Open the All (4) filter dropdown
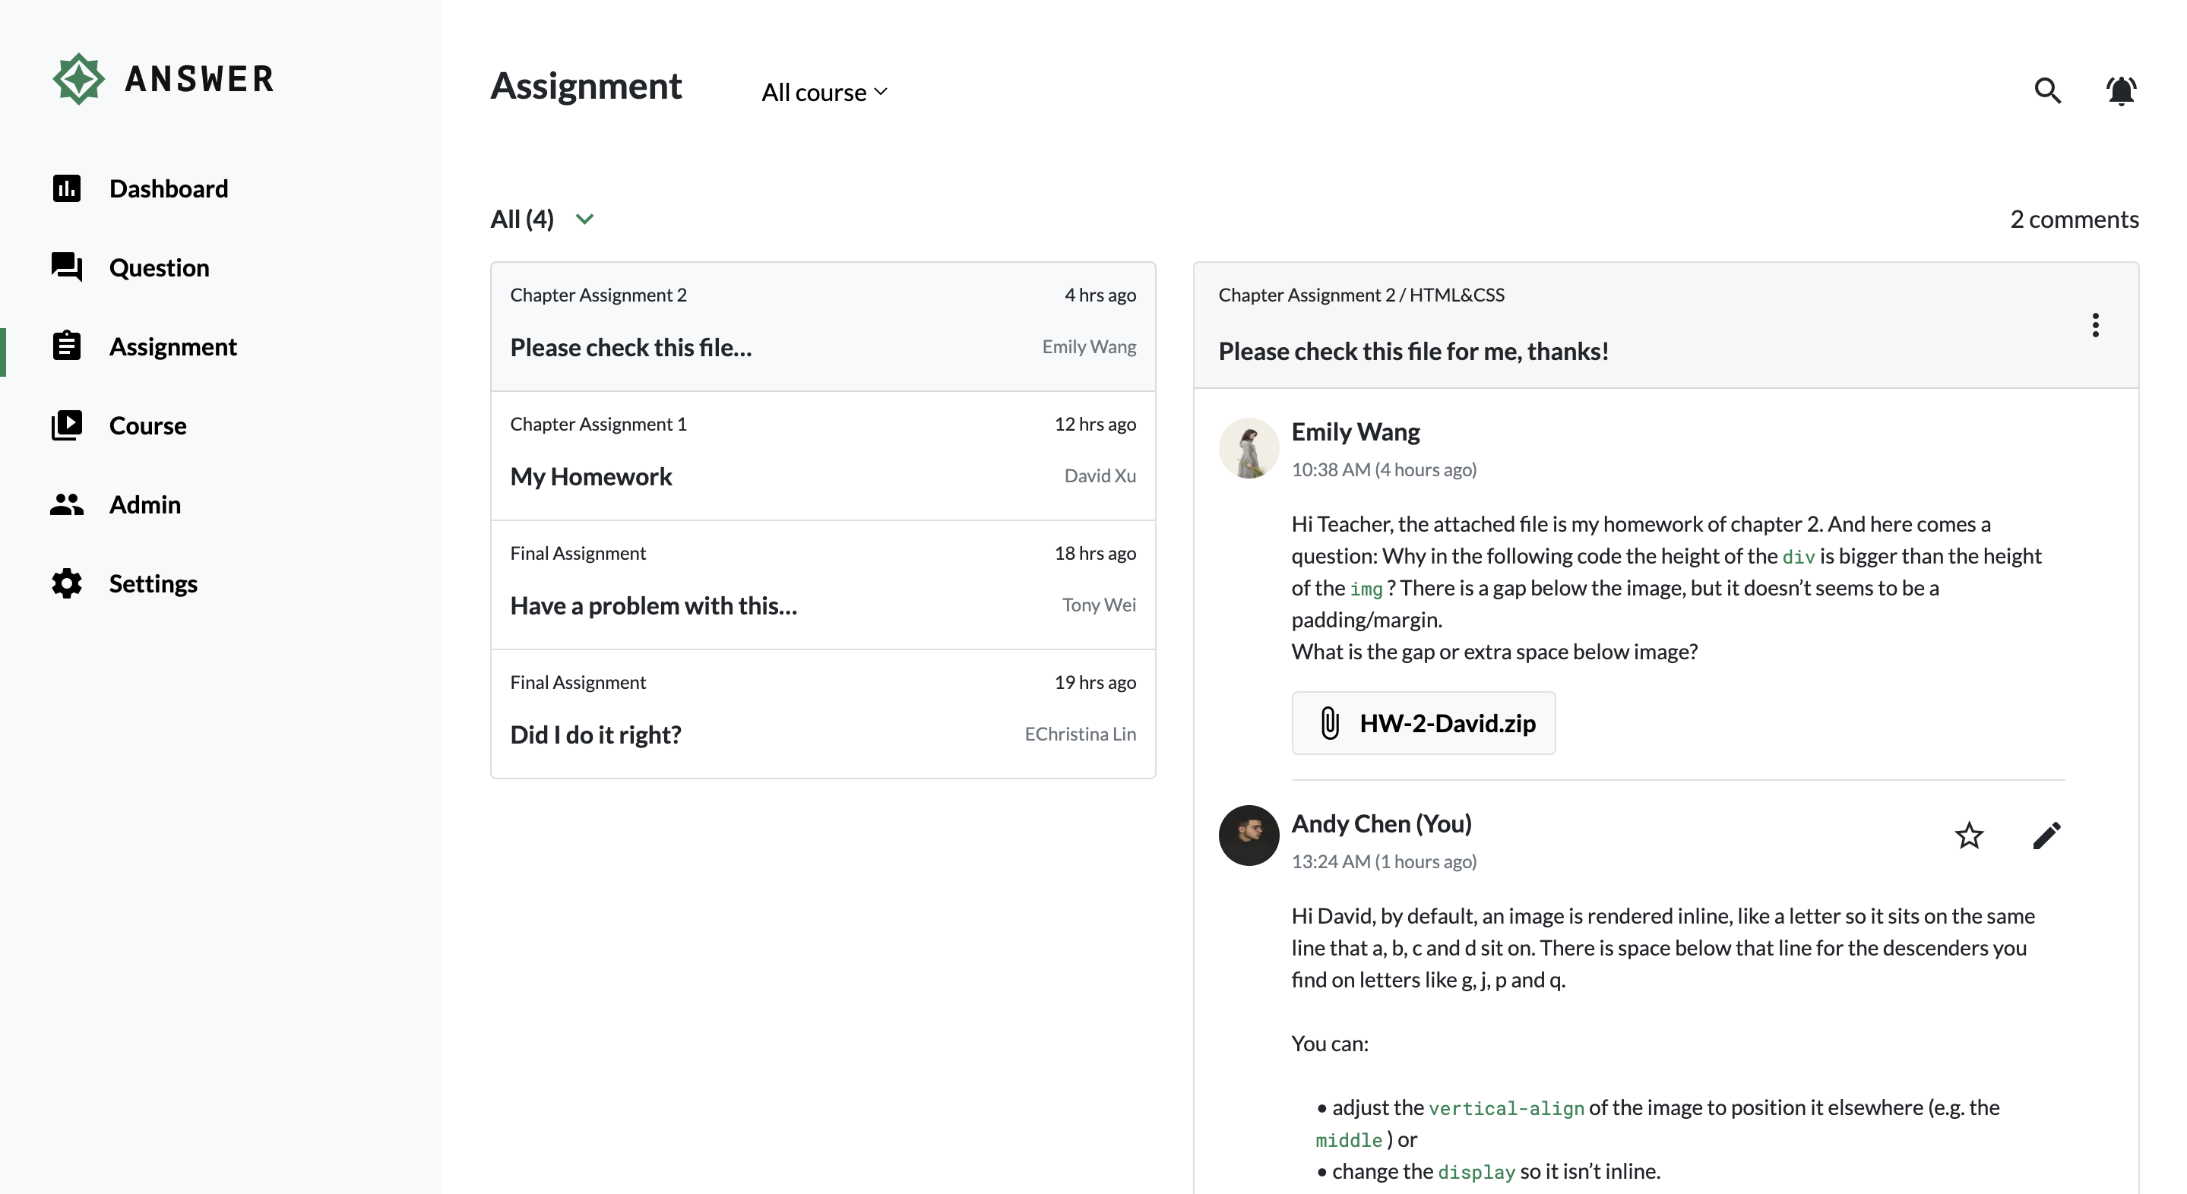2187x1194 pixels. click(522, 219)
